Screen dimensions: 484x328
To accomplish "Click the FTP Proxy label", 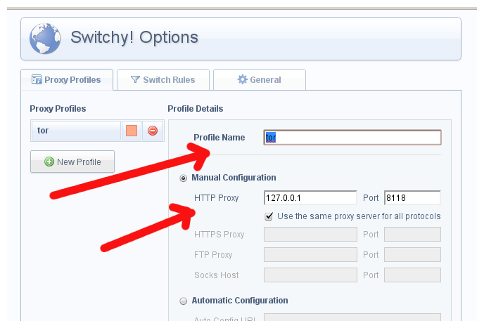I will pyautogui.click(x=213, y=255).
